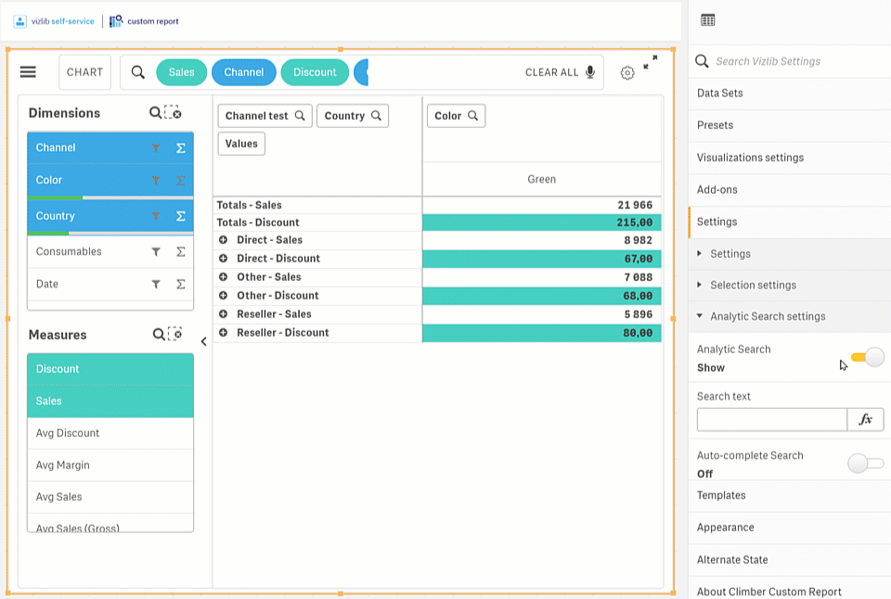Open the fx expression editor
The width and height of the screenshot is (891, 599).
pyautogui.click(x=865, y=420)
